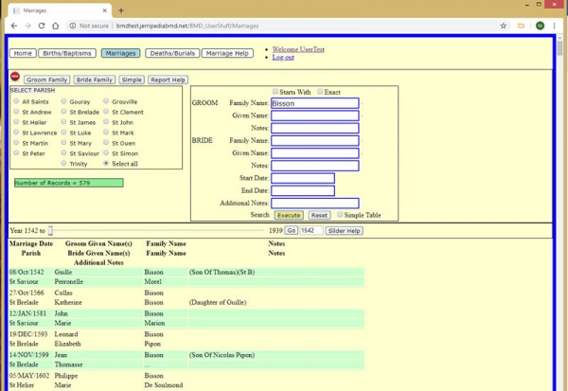Open a new browser tab

point(121,9)
